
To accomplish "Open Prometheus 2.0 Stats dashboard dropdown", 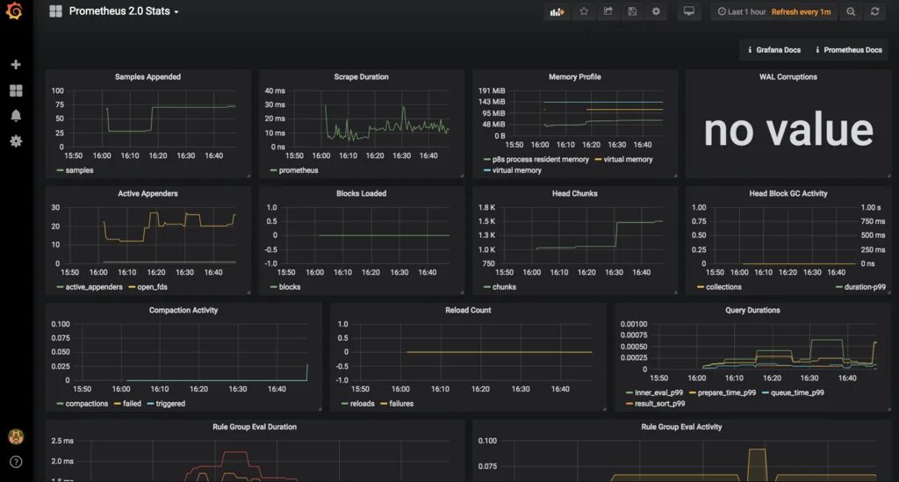I will 123,11.
